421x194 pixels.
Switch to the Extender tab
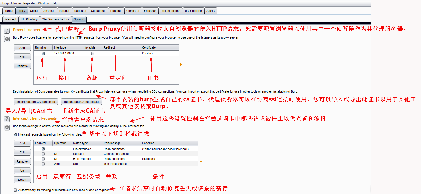[x=150, y=11]
